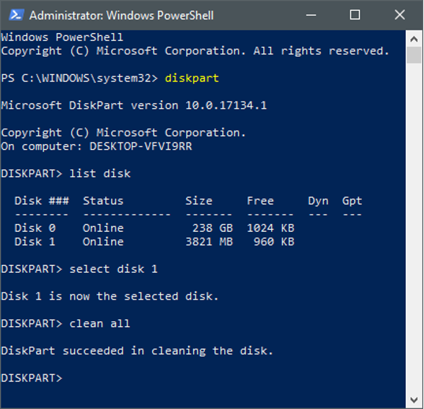
Task: Click the 'list disk' command line
Action: pyautogui.click(x=66, y=174)
